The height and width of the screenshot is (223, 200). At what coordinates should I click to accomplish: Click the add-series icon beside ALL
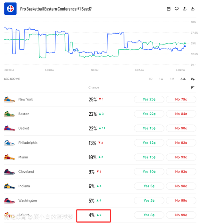pos(193,79)
